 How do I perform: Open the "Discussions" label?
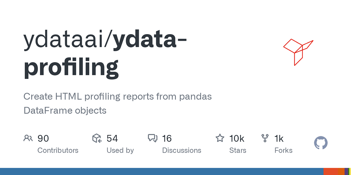pos(181,150)
